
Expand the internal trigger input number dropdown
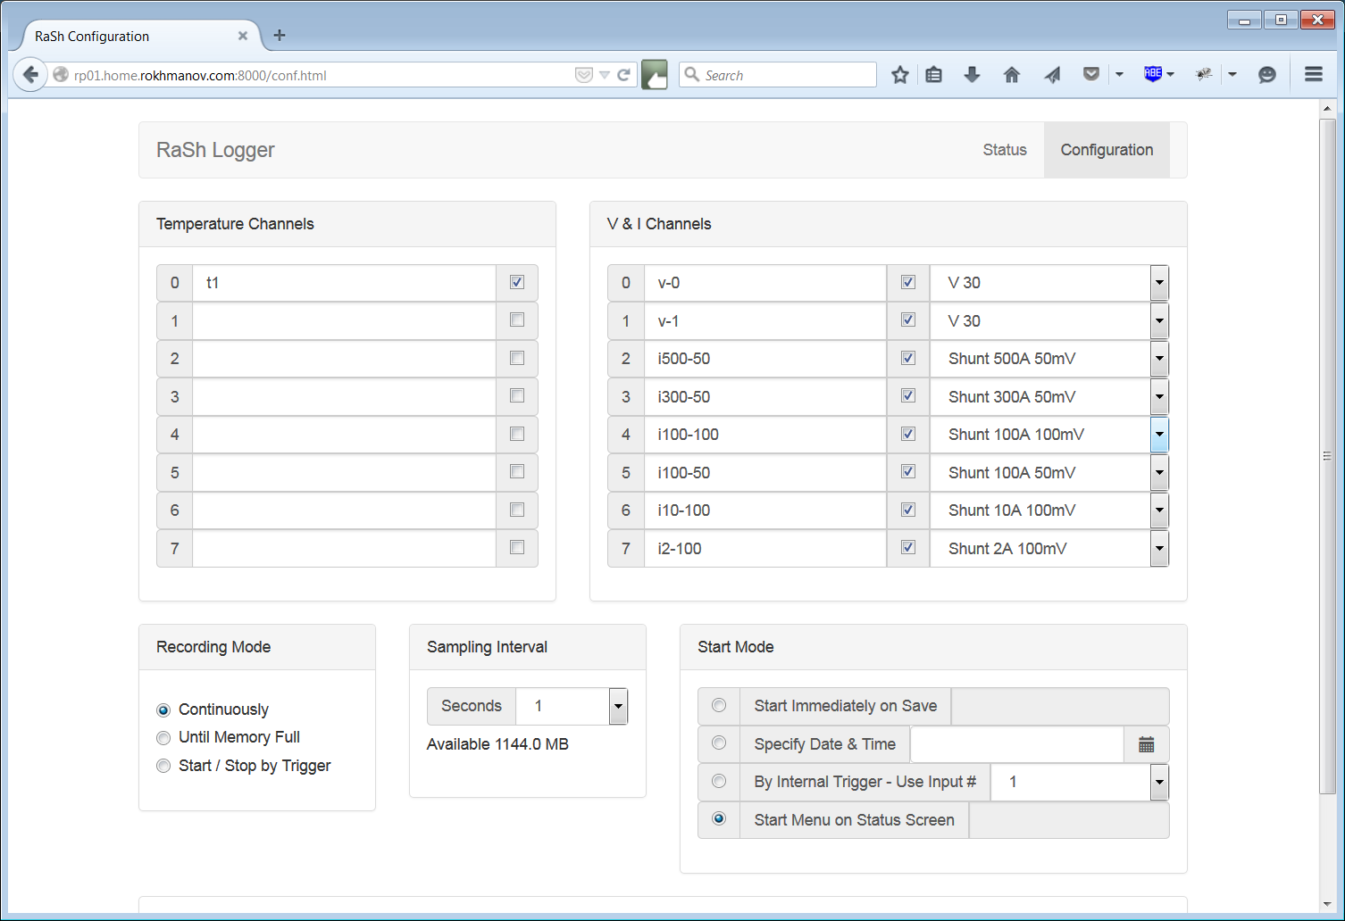(1158, 782)
